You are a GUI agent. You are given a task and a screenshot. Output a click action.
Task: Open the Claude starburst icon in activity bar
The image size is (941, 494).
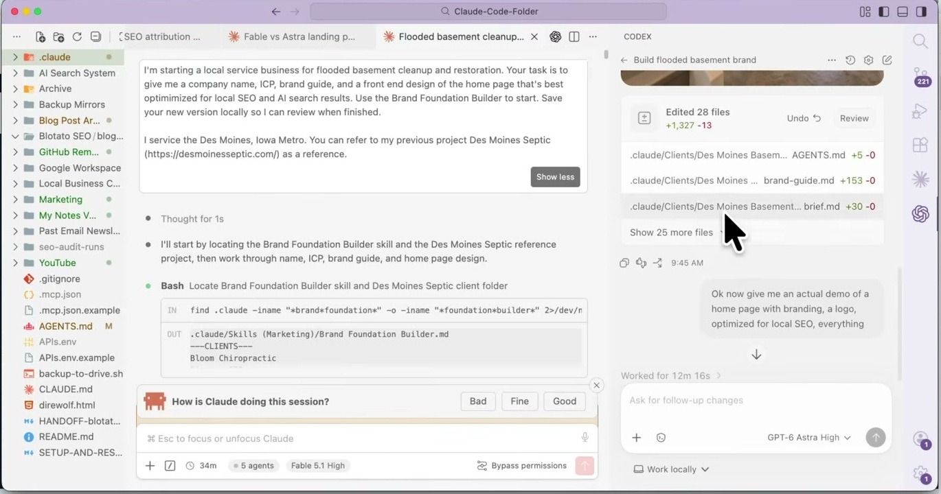(920, 180)
